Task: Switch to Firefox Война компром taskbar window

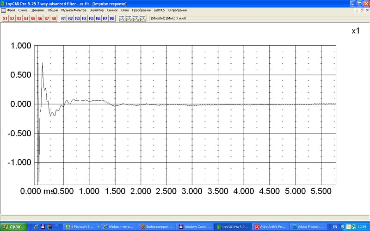Action: point(157,227)
